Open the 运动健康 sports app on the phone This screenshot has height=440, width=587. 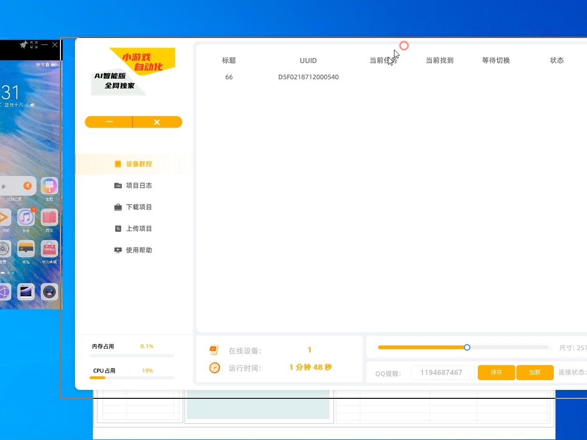28,185
